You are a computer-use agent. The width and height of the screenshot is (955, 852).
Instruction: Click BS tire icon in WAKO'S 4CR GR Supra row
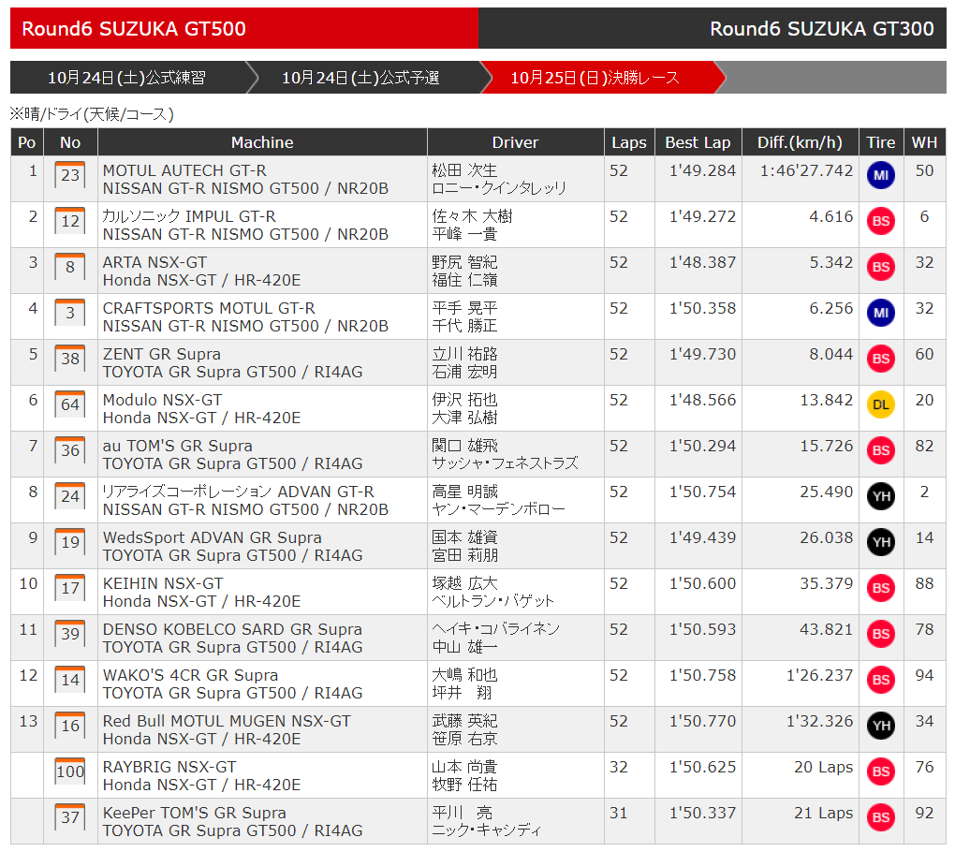pos(881,680)
